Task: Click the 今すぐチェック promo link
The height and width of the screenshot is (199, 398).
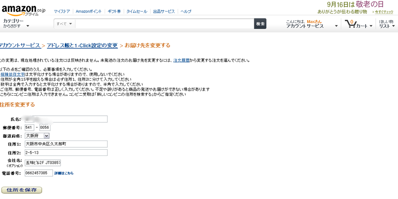Action: pos(384,12)
